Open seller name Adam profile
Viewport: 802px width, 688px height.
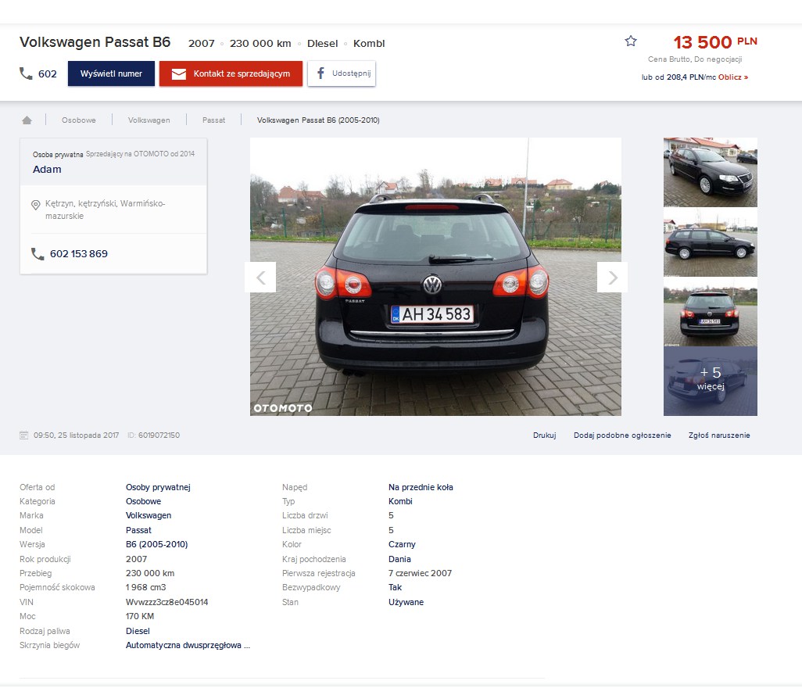point(47,170)
